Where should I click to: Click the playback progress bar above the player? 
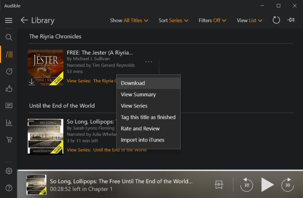(160, 170)
